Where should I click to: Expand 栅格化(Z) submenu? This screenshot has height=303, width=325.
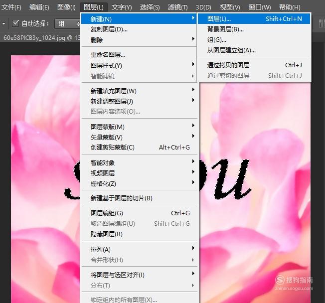coord(139,183)
